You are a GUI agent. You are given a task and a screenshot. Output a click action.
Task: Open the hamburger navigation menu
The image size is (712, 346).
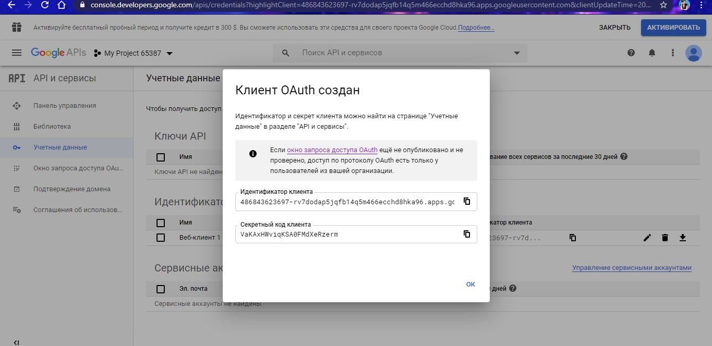click(x=17, y=53)
